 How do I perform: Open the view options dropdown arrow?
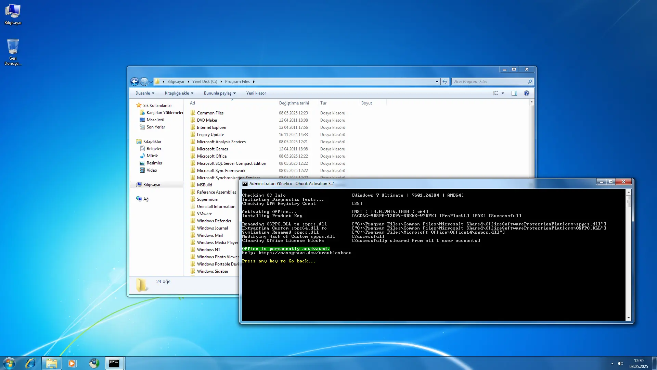pyautogui.click(x=503, y=93)
